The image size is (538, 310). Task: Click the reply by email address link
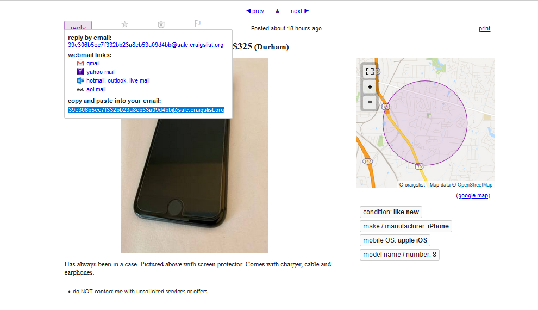point(146,45)
